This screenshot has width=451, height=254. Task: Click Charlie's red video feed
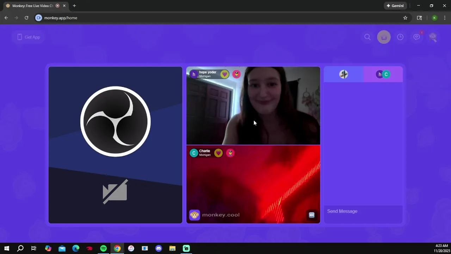click(x=253, y=184)
